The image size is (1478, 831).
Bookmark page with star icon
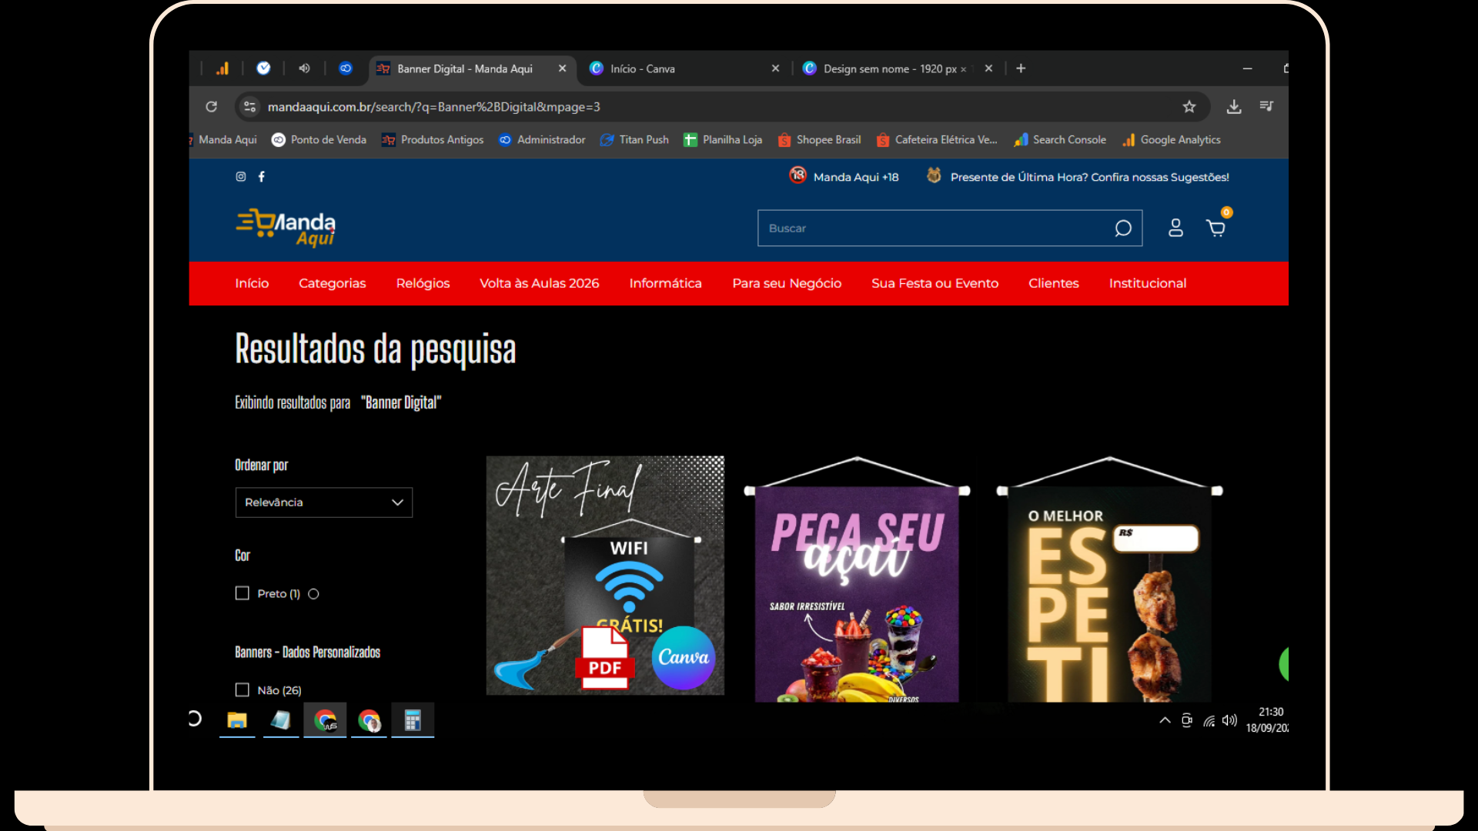pyautogui.click(x=1189, y=107)
